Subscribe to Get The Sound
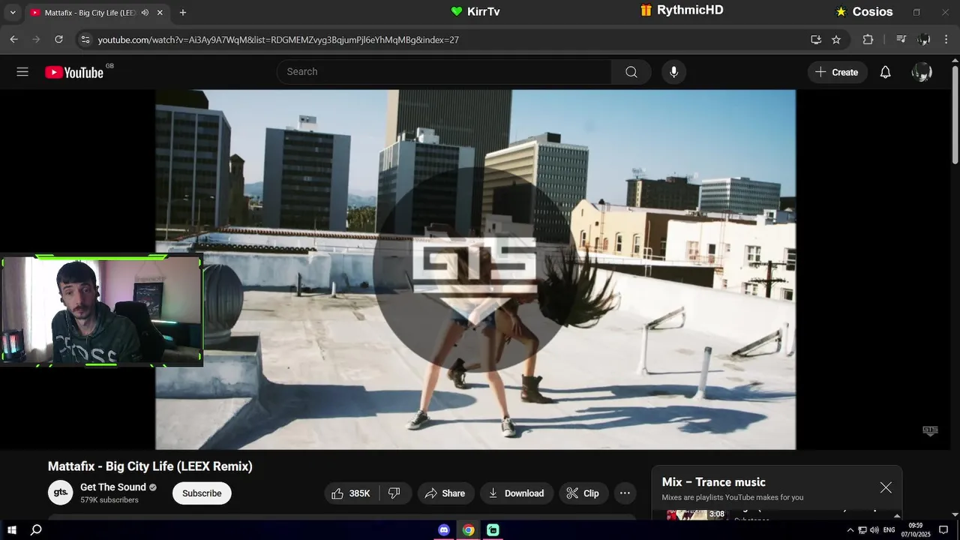 [202, 493]
